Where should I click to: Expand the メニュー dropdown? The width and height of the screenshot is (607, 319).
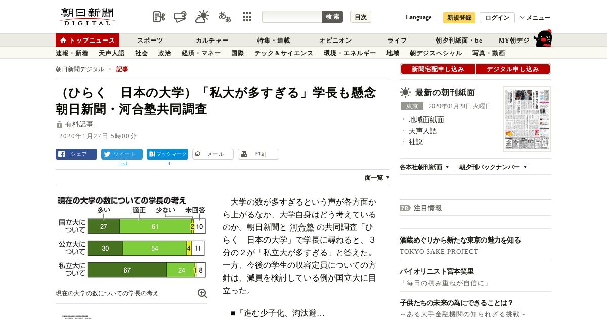tap(535, 18)
